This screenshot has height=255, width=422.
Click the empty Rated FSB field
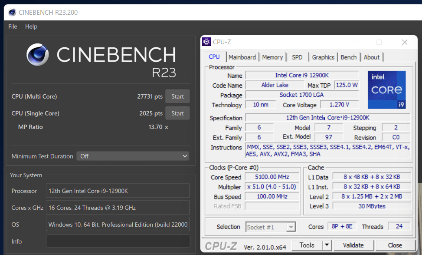point(272,206)
